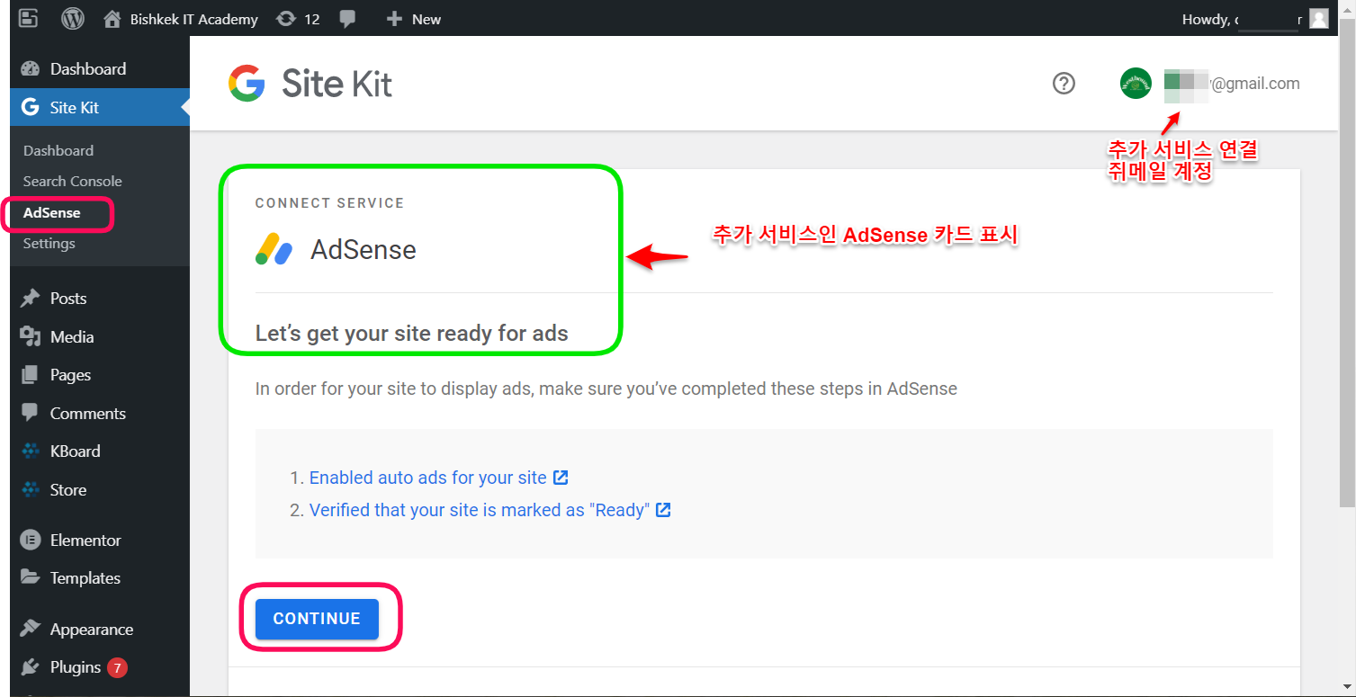Click the Bishkek IT Academy site name
This screenshot has width=1356, height=697.
click(193, 19)
